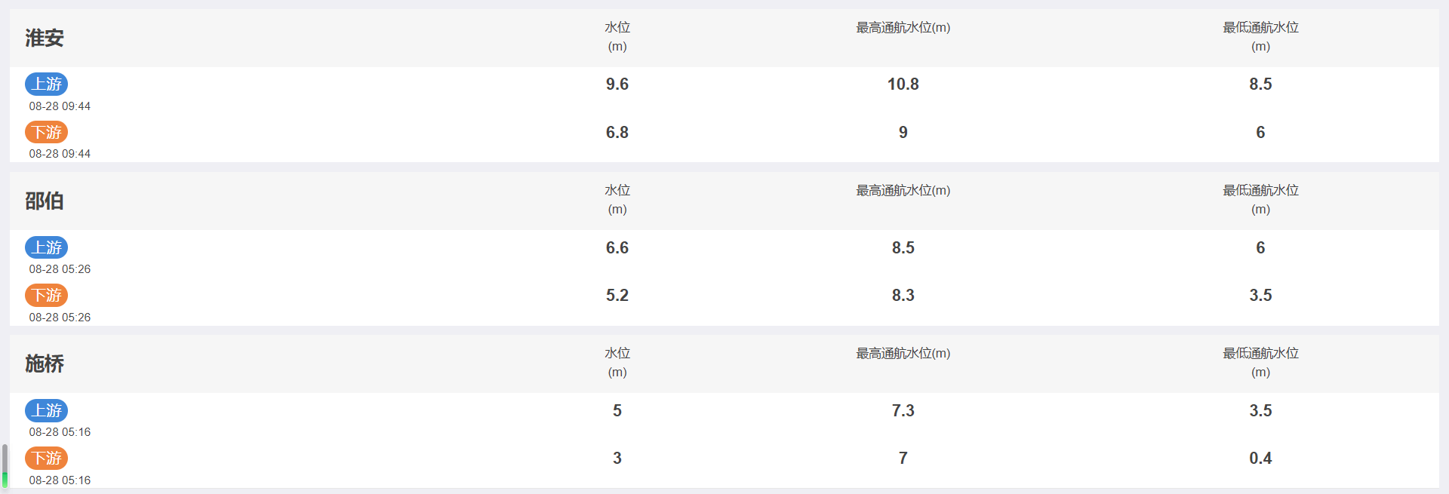Select the blue 上游 badge under 邵伯
The height and width of the screenshot is (494, 1449).
(47, 247)
